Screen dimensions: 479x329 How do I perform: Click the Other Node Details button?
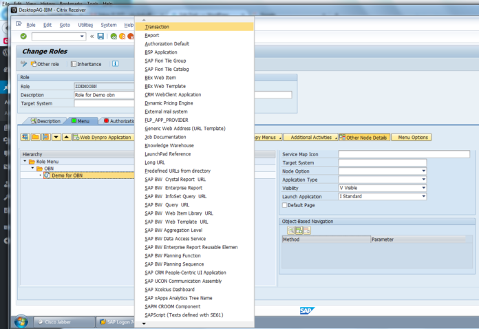point(365,138)
